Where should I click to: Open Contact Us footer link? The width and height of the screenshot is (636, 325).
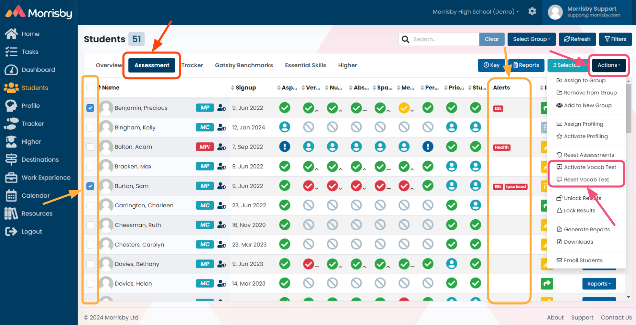(616, 317)
